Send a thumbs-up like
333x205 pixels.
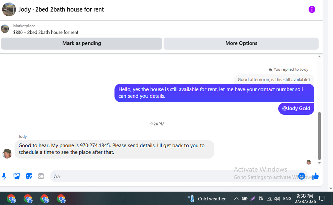pos(315,176)
